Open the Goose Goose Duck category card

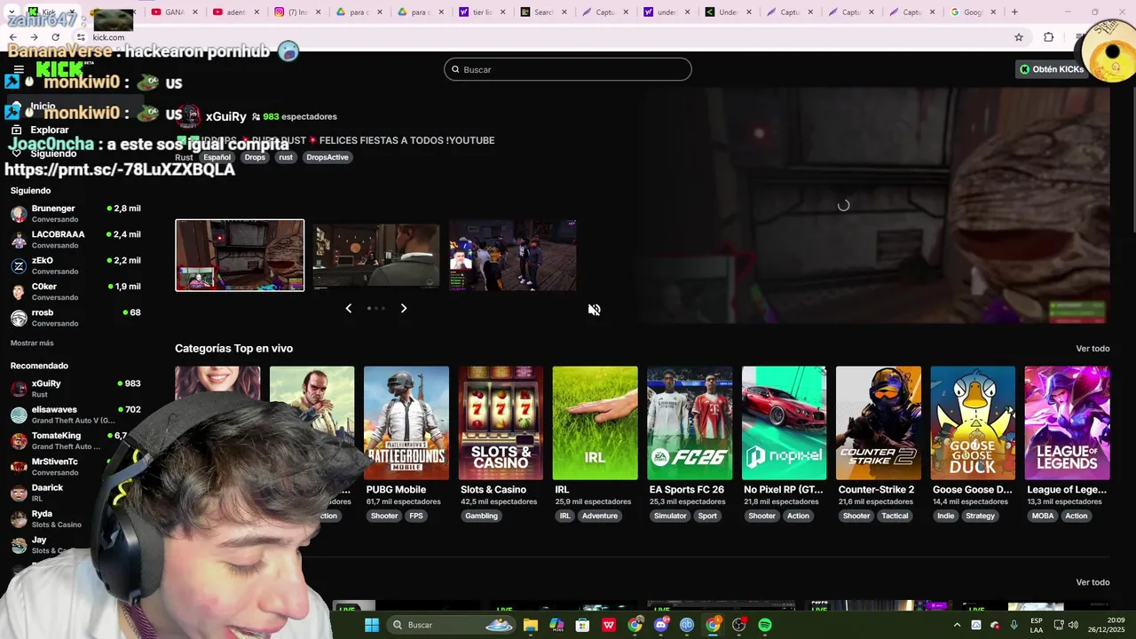click(973, 422)
